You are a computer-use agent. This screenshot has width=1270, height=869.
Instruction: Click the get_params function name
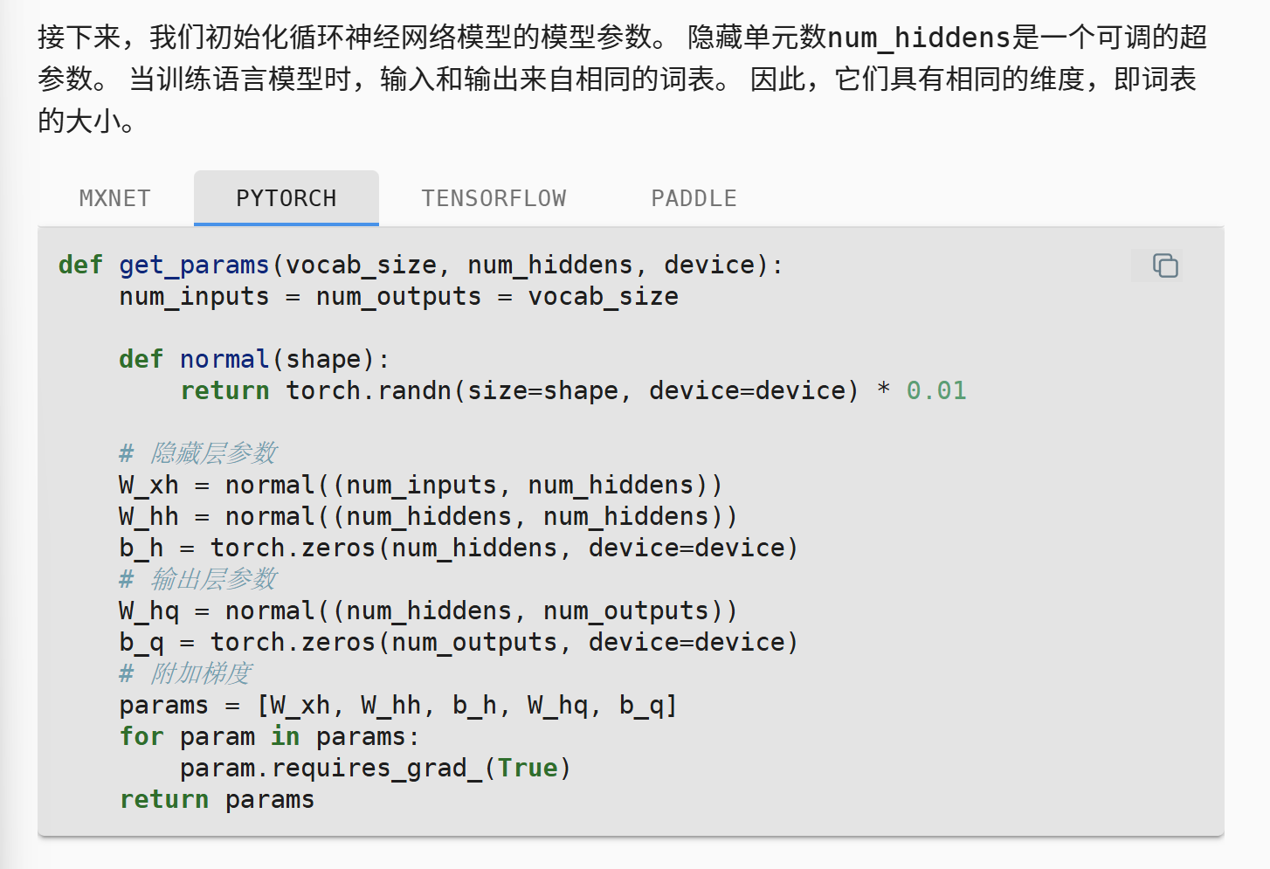click(x=194, y=265)
